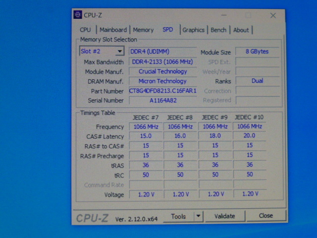Minimize the CPU-Z window
Screen dimensions: 317x238
pyautogui.click(x=224, y=15)
